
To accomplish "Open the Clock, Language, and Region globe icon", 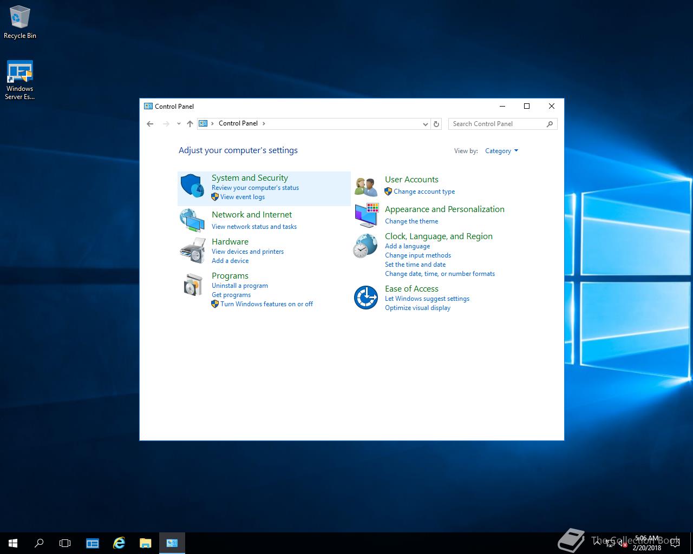I will click(x=365, y=245).
